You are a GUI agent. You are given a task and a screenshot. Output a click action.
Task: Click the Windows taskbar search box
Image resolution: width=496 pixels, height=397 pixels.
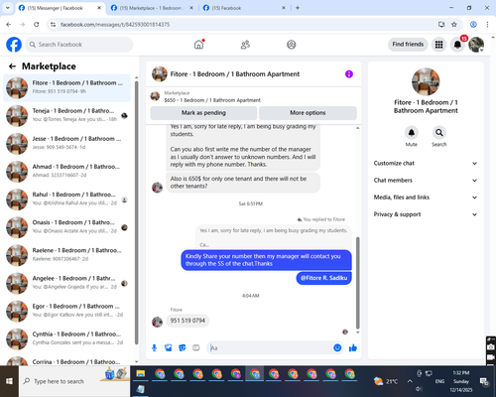[74, 381]
